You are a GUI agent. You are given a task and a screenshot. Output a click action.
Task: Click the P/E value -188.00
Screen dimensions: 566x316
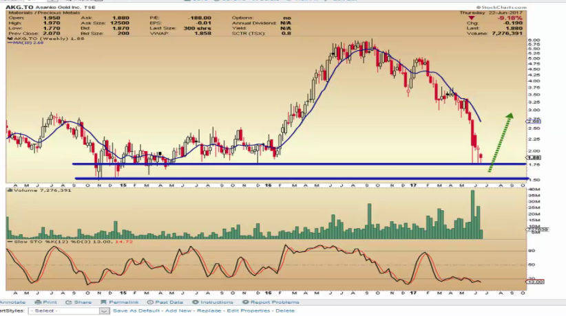[x=199, y=18]
